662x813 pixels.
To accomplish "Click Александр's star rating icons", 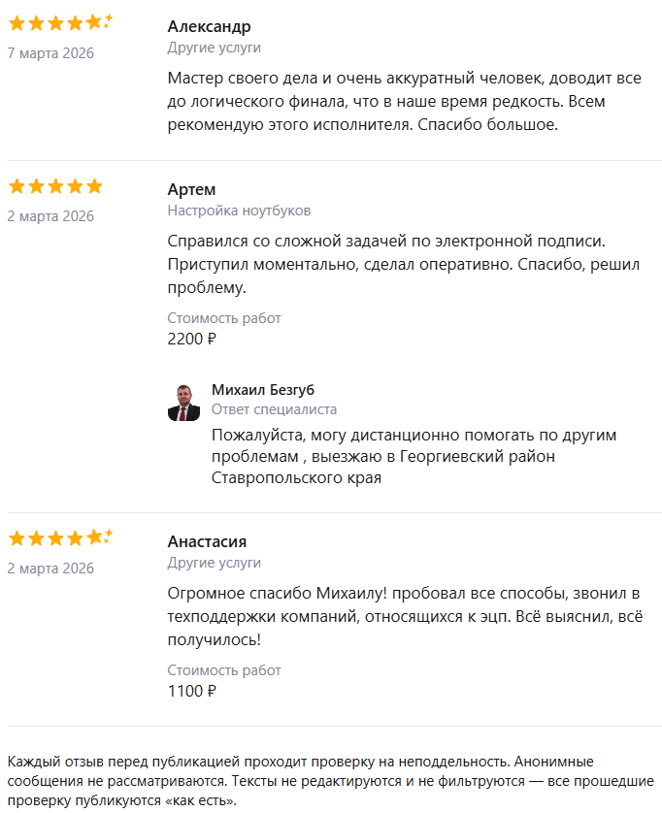I will point(60,23).
